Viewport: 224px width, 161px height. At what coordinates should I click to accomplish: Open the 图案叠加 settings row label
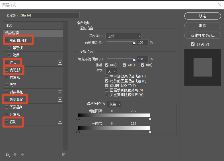pyautogui.click(x=17, y=107)
